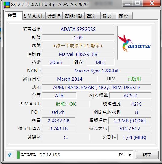This screenshot has width=162, height=164.
Task: Click the S.M.A.R.T. 狀態: OK field
Action: [x=66, y=104]
